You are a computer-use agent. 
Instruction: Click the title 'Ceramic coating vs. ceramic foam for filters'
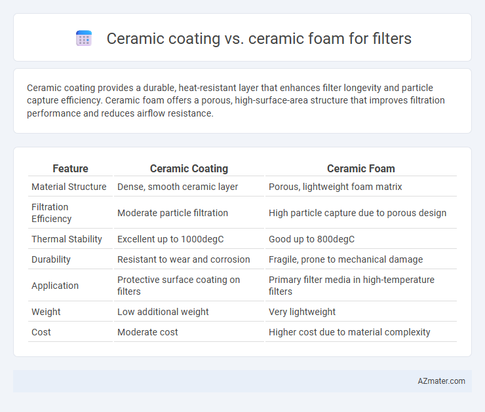click(x=259, y=39)
